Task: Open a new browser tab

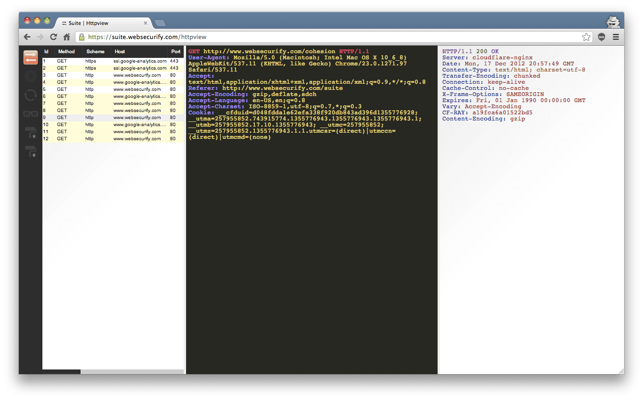Action: coord(160,23)
